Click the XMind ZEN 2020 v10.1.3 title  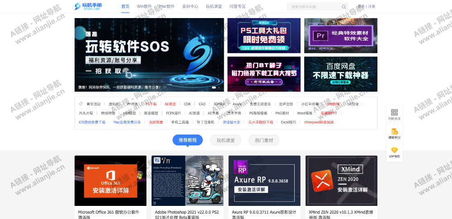coord(341,214)
